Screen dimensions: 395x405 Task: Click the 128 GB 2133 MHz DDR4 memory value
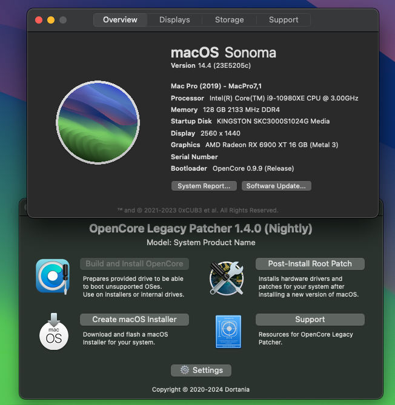click(241, 110)
